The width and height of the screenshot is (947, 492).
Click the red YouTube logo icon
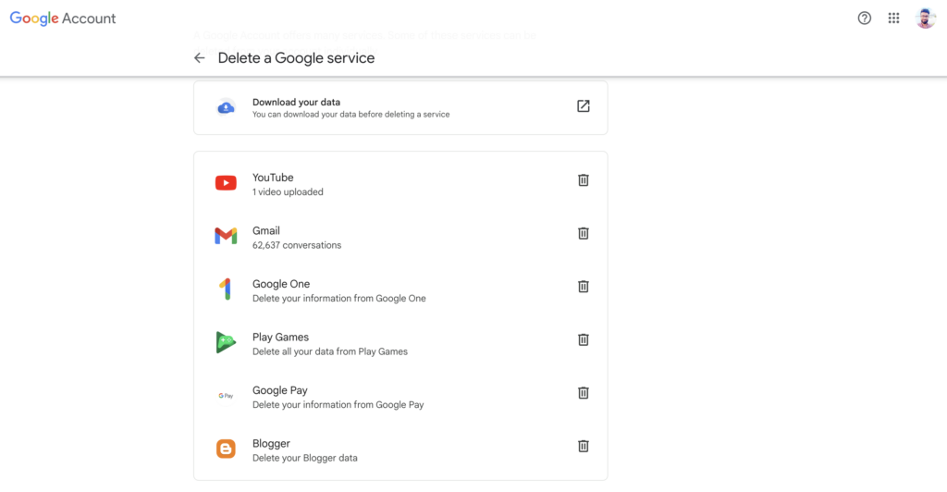pos(226,183)
